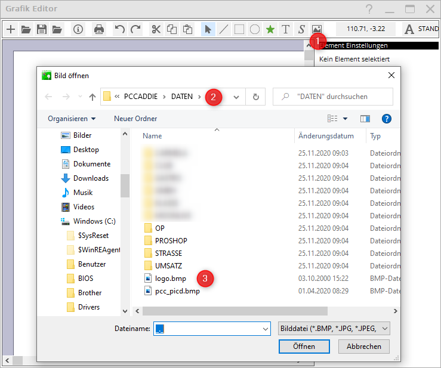Image resolution: width=441 pixels, height=368 pixels.
Task: Click the Abbrechen button
Action: click(x=363, y=347)
